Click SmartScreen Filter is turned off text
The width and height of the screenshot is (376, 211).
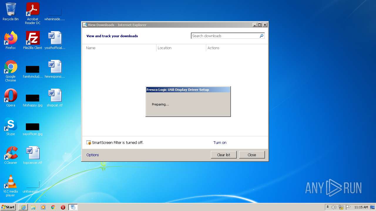117,143
